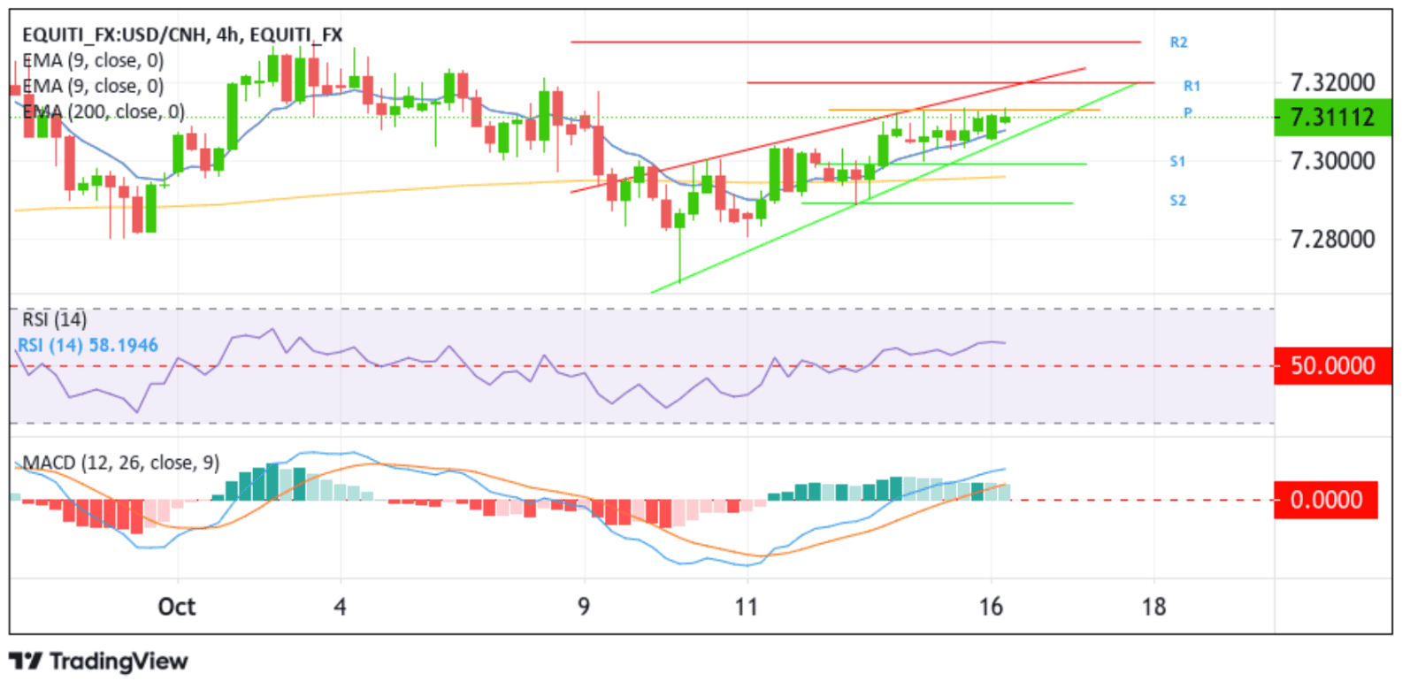The height and width of the screenshot is (689, 1402).
Task: Click the R2 resistance label
Action: [1178, 42]
